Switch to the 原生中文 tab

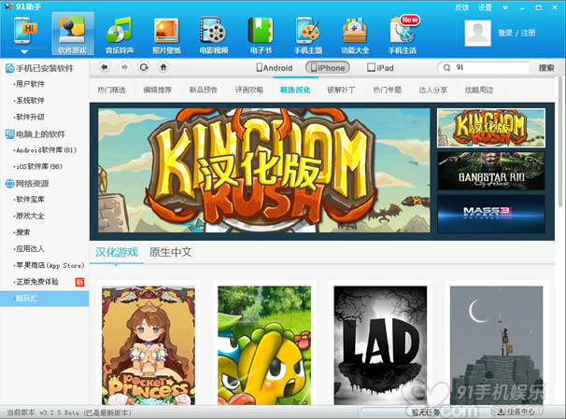click(x=170, y=252)
